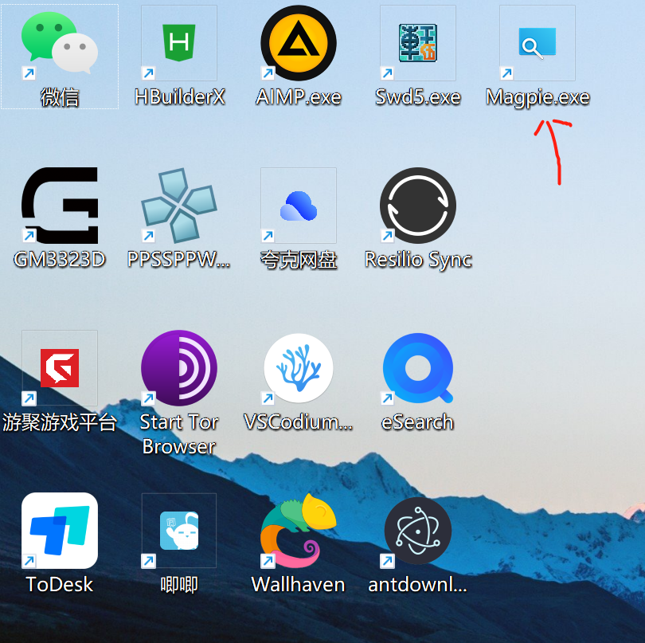This screenshot has width=645, height=643.
Task: Click the eSearch blue magnifier icon
Action: (x=418, y=368)
